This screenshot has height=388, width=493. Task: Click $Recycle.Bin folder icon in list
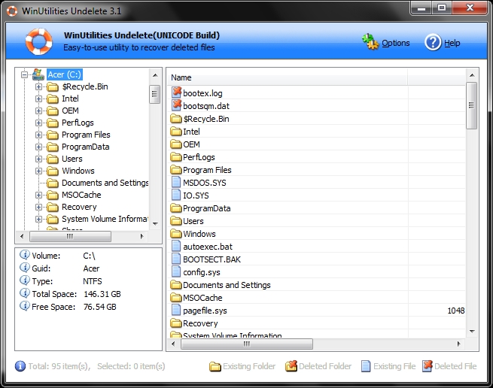(176, 119)
